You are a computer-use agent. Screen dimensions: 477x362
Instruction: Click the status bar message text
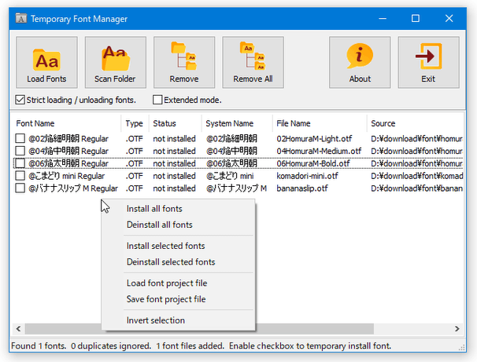[201, 346]
